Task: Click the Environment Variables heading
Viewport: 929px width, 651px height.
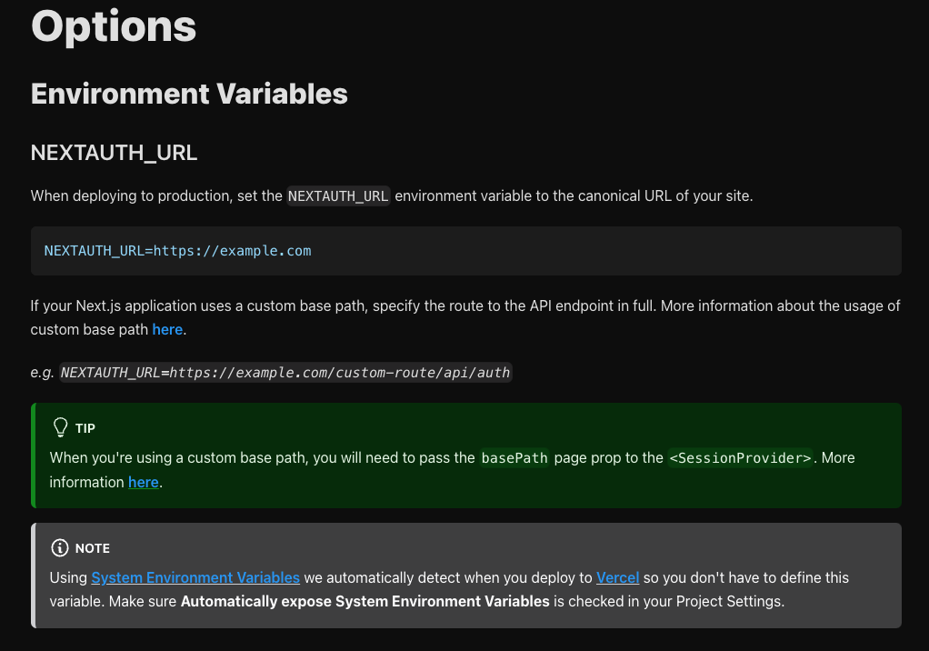Action: pos(189,94)
